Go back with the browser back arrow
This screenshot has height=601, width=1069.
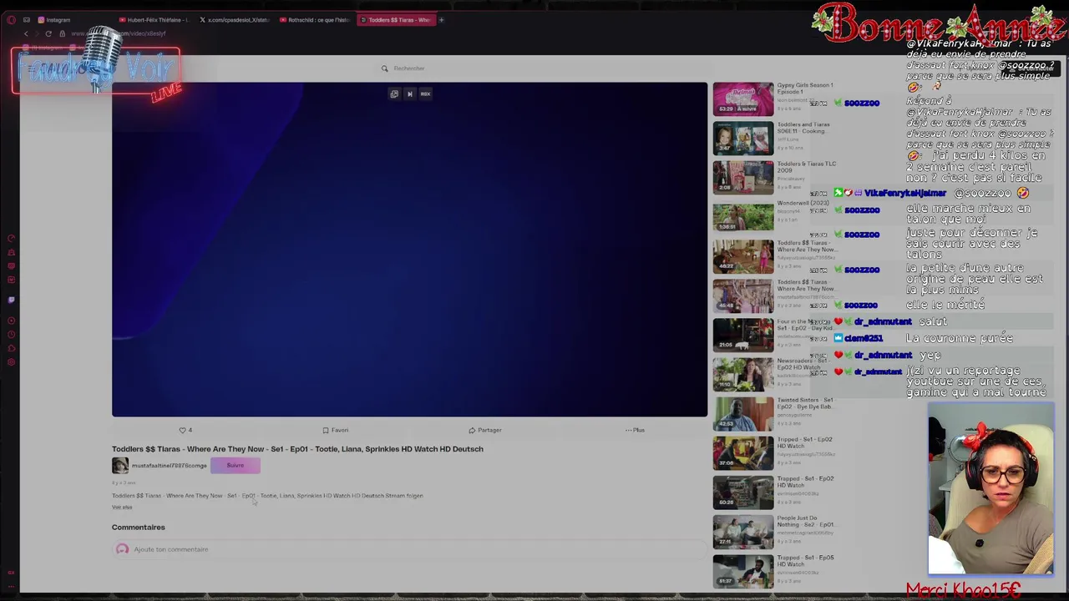pos(26,33)
